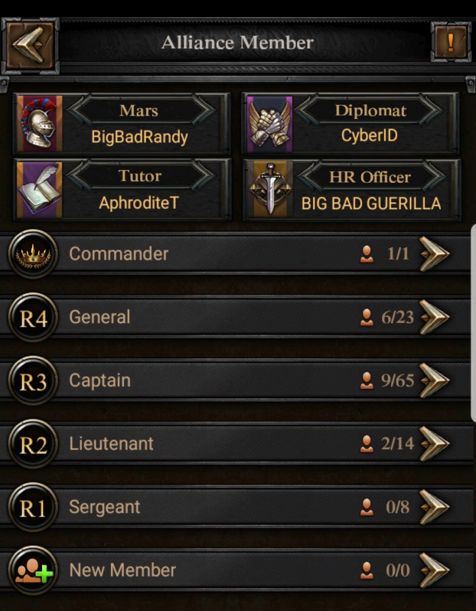This screenshot has height=611, width=476.
Task: Tap the New Member add-person icon
Action: point(33,570)
